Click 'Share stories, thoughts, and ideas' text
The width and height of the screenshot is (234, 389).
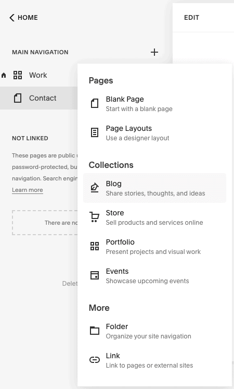click(155, 193)
